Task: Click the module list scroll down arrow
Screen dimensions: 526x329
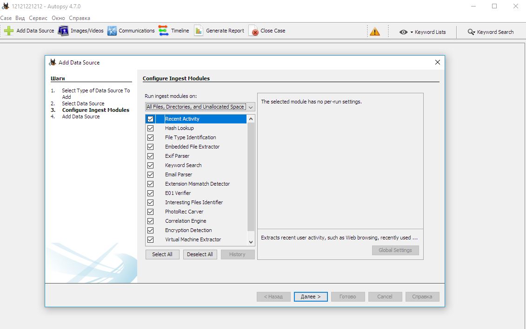Action: tap(251, 242)
